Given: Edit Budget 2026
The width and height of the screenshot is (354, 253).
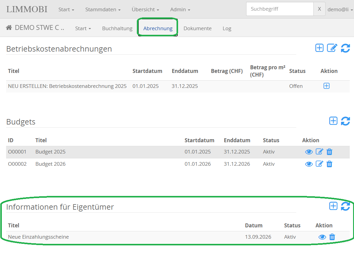Looking at the screenshot, I should click(x=319, y=164).
